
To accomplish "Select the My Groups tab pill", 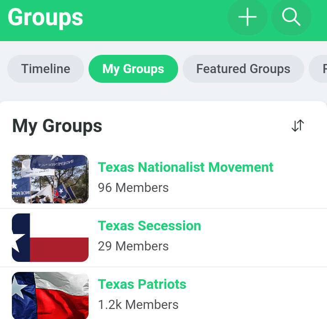I will tap(133, 69).
